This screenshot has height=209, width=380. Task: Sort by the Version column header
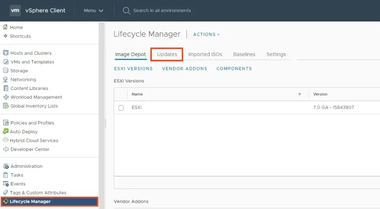point(320,94)
